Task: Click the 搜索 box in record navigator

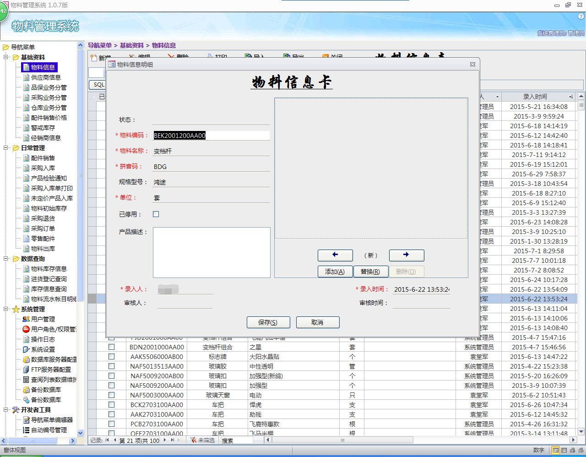Action: click(x=236, y=440)
